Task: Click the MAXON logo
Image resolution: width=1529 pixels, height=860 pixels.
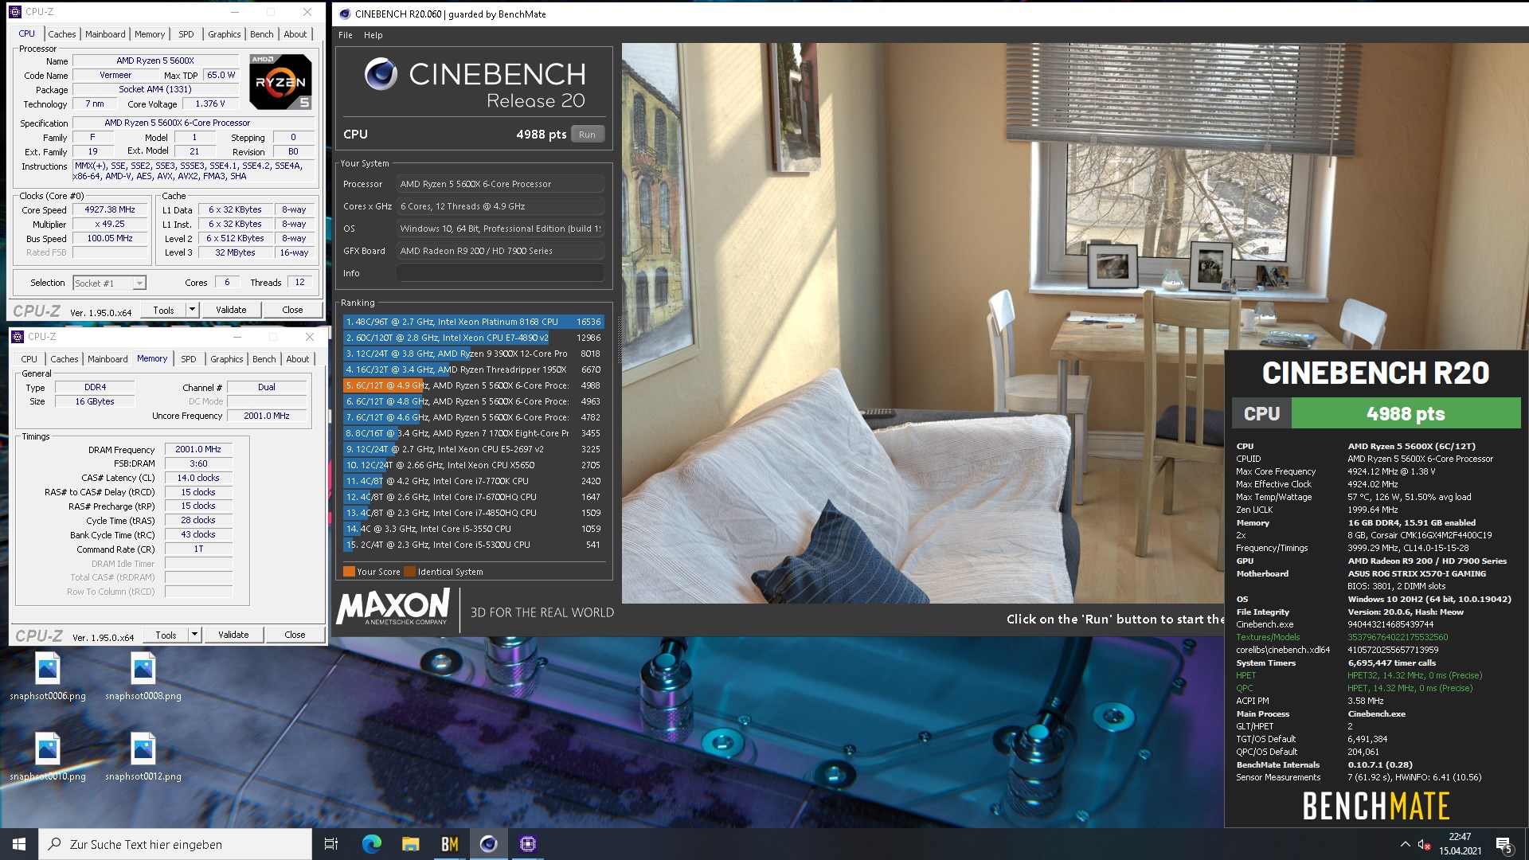Action: tap(393, 607)
